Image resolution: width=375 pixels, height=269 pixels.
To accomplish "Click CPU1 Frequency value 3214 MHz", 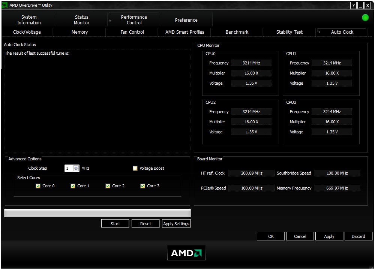I will pos(332,63).
